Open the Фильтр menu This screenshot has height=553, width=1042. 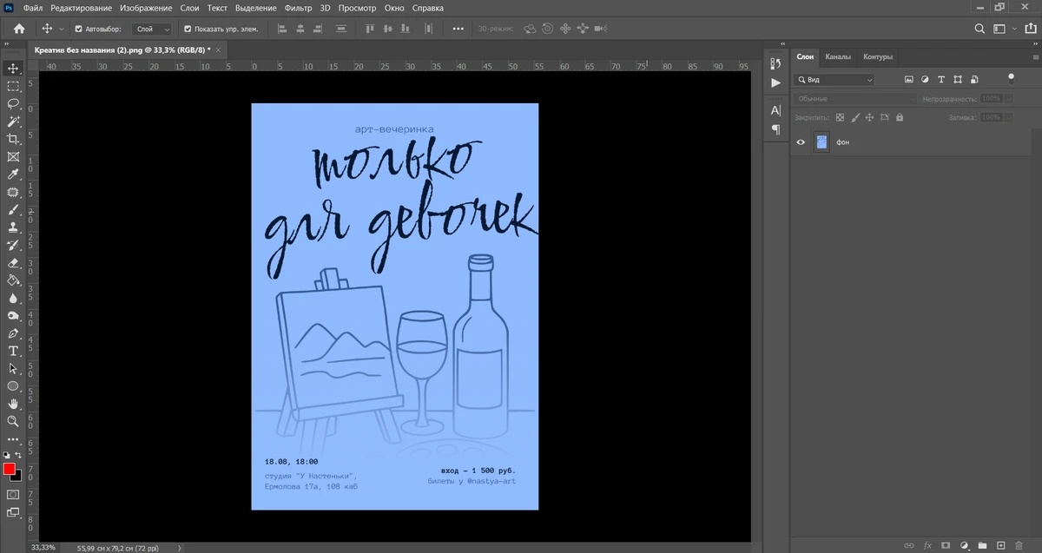pos(298,8)
